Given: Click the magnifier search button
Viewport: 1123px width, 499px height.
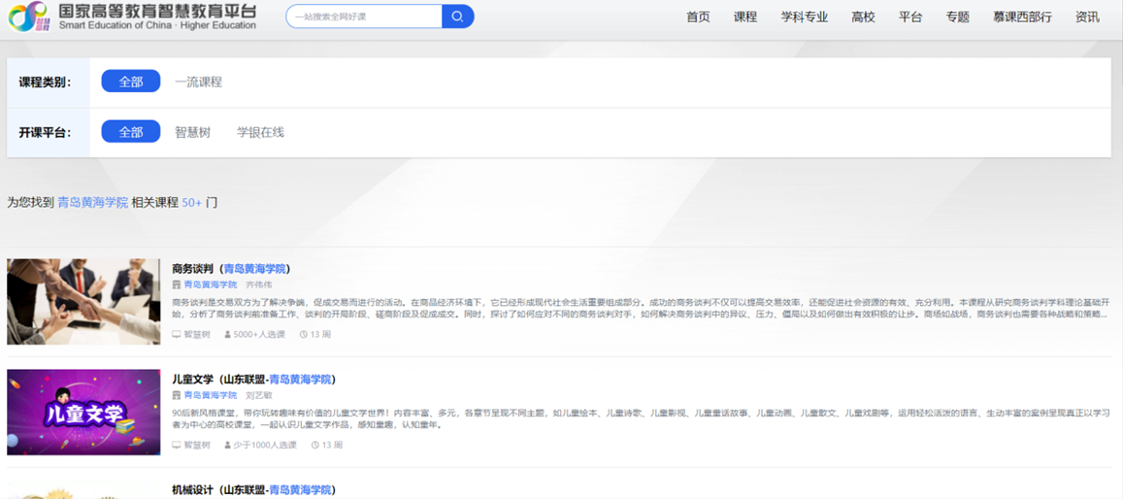Looking at the screenshot, I should click(457, 17).
